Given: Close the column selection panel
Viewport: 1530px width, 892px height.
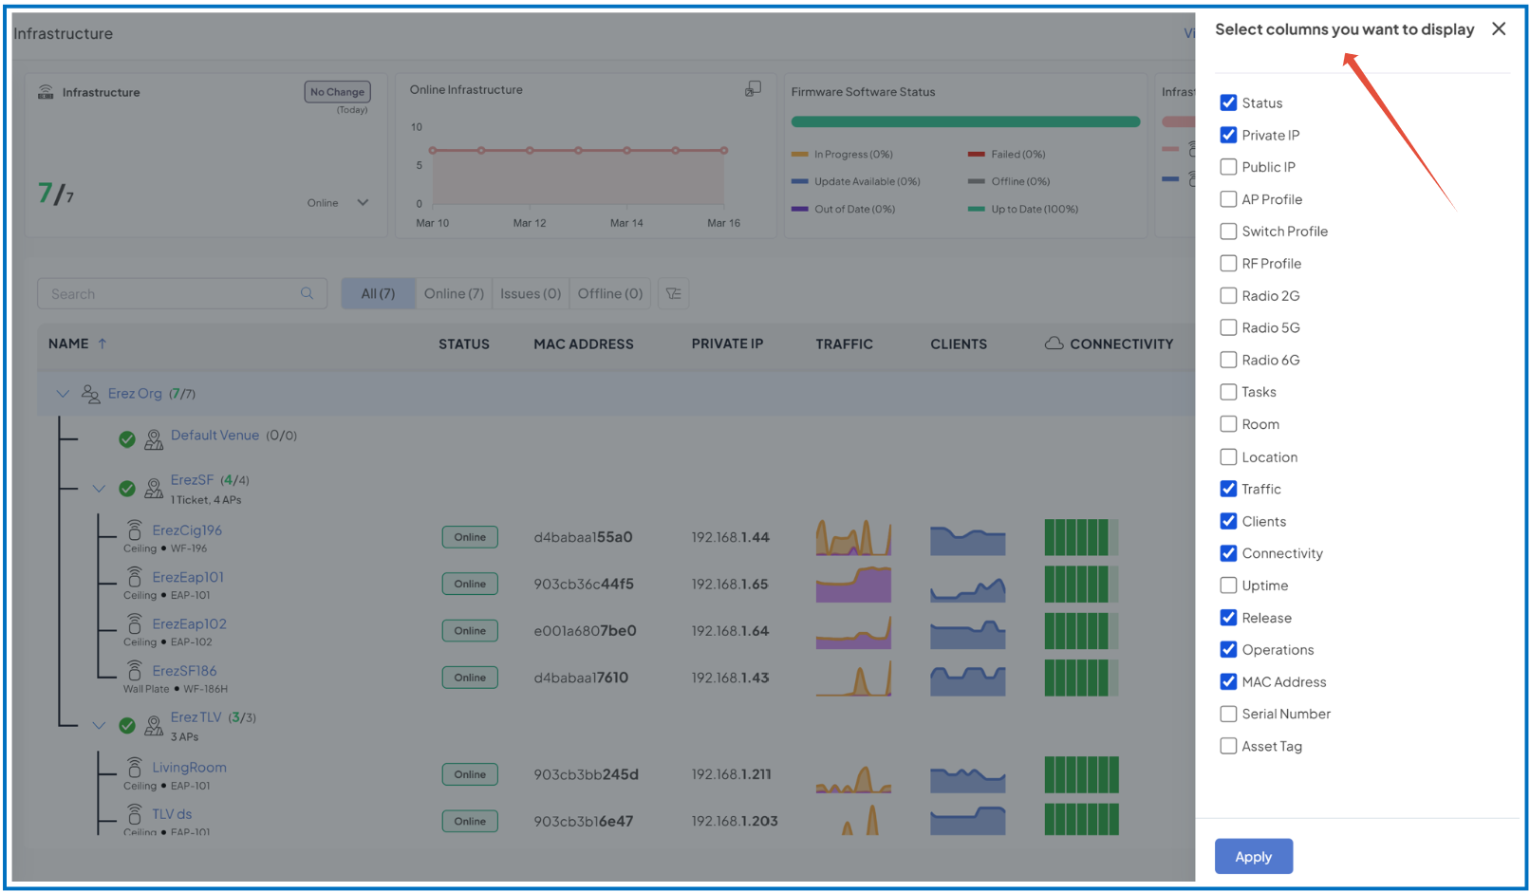Looking at the screenshot, I should [1499, 28].
